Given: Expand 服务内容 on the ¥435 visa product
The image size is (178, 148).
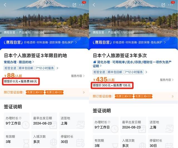Looking at the screenshot, I should 167,80.
